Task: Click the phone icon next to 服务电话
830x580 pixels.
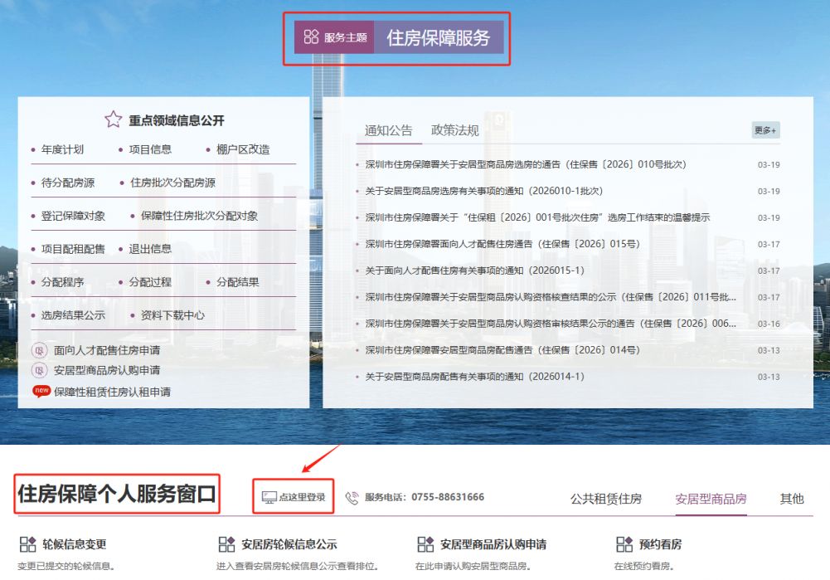Action: coord(352,495)
